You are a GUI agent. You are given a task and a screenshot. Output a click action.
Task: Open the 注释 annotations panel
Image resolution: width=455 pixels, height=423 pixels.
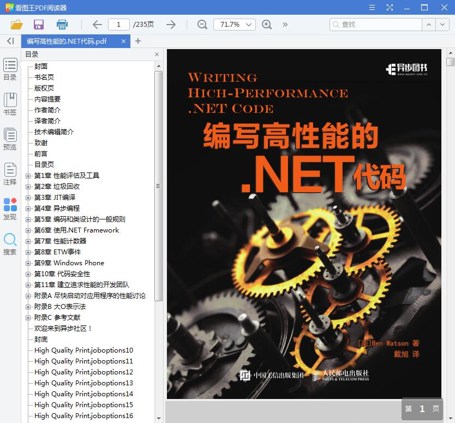[10, 174]
